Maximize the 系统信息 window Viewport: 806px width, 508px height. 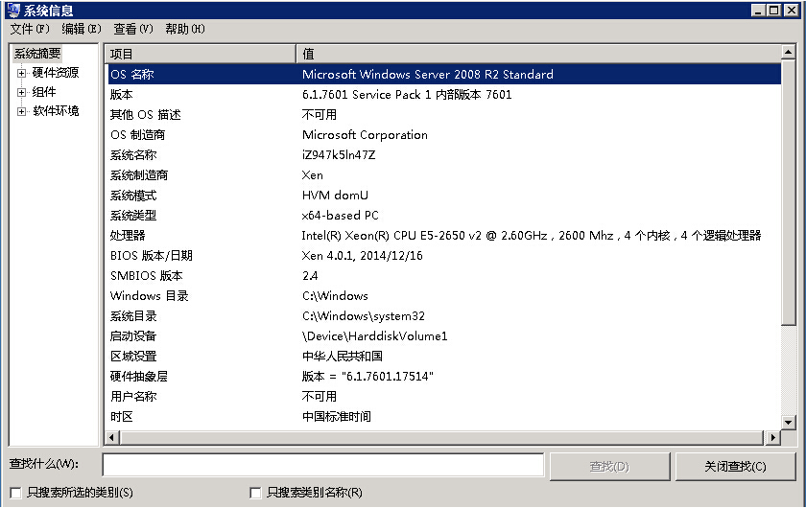click(774, 11)
